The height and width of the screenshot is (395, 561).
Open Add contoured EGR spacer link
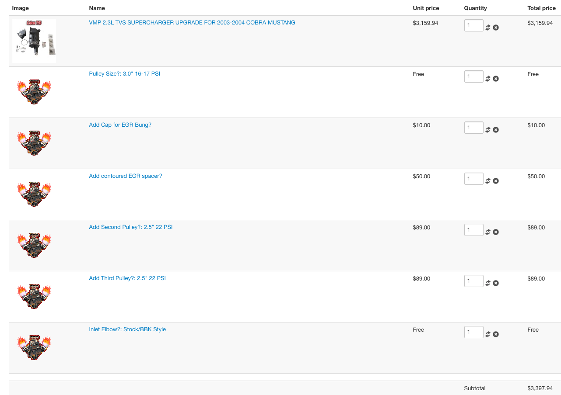125,176
